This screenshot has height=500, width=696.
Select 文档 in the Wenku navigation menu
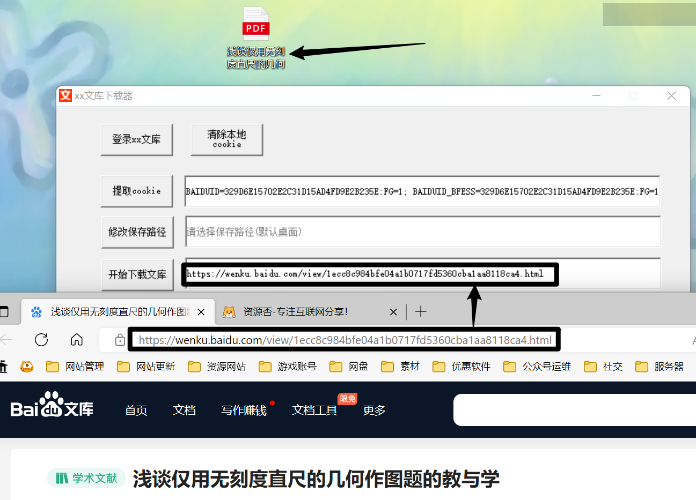coord(184,410)
